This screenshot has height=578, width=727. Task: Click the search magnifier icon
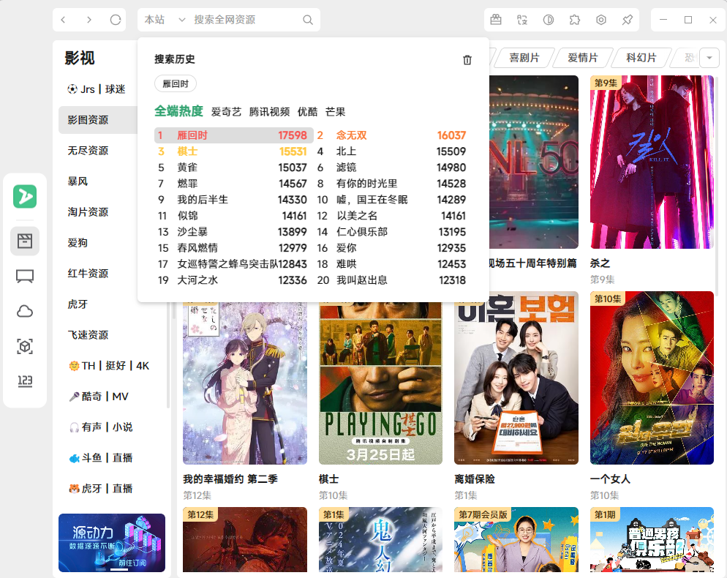[x=308, y=20]
